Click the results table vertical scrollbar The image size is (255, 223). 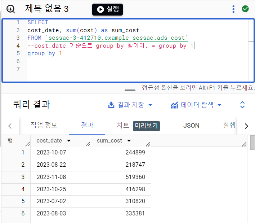252,143
